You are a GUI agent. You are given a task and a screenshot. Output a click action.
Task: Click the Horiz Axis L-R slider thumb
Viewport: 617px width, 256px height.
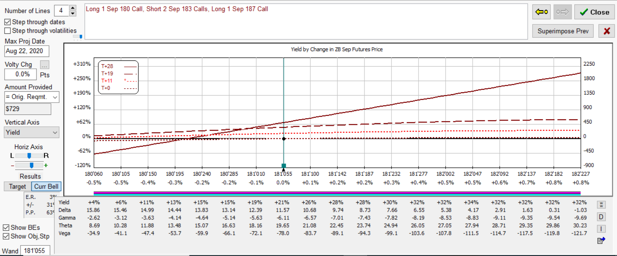tap(29, 156)
